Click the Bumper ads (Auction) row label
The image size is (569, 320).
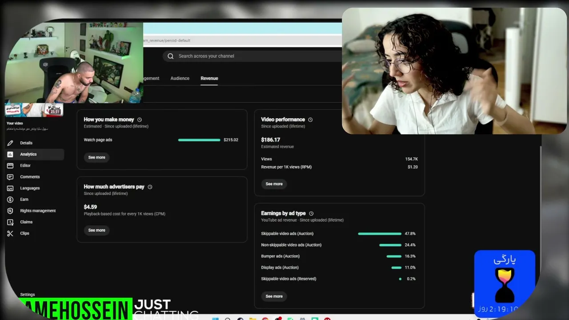280,256
